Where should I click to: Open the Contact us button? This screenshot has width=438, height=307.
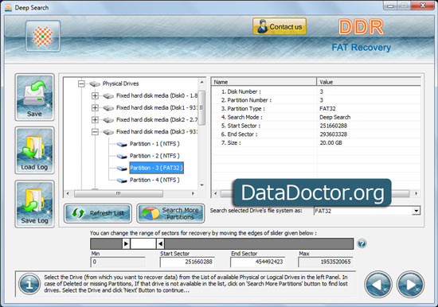point(280,26)
